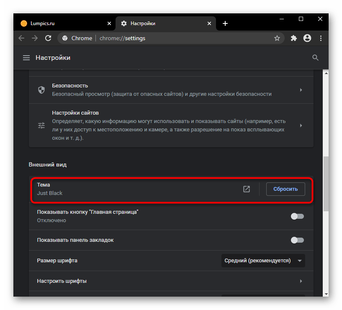Open the Размер шрифта dropdown
The image size is (342, 310).
(263, 261)
